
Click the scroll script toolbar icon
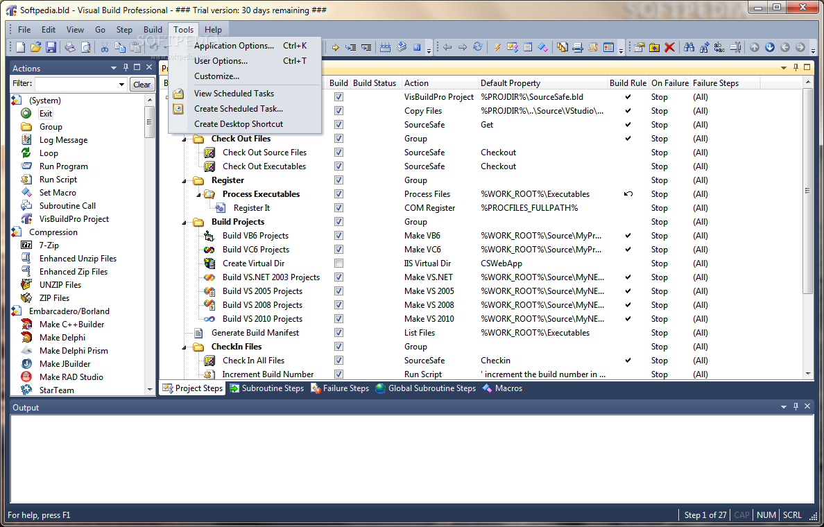592,47
